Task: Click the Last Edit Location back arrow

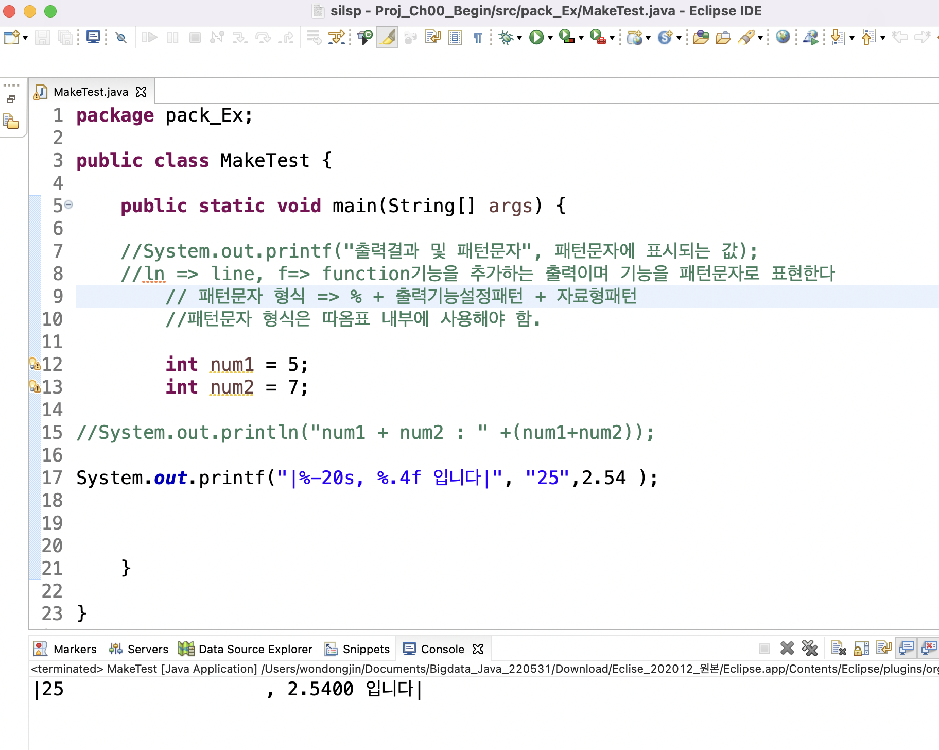Action: coord(900,38)
